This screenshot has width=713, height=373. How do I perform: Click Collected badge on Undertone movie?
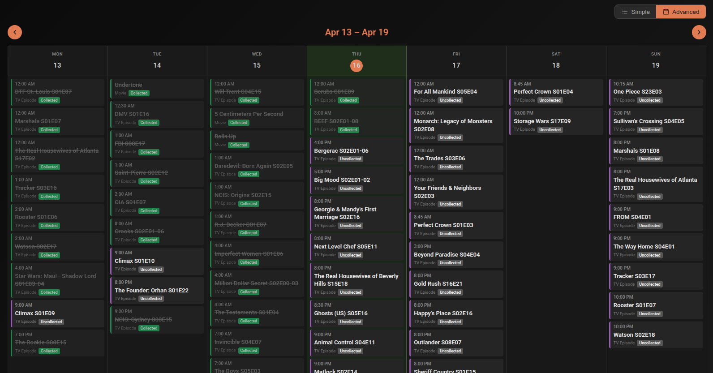[x=139, y=93]
